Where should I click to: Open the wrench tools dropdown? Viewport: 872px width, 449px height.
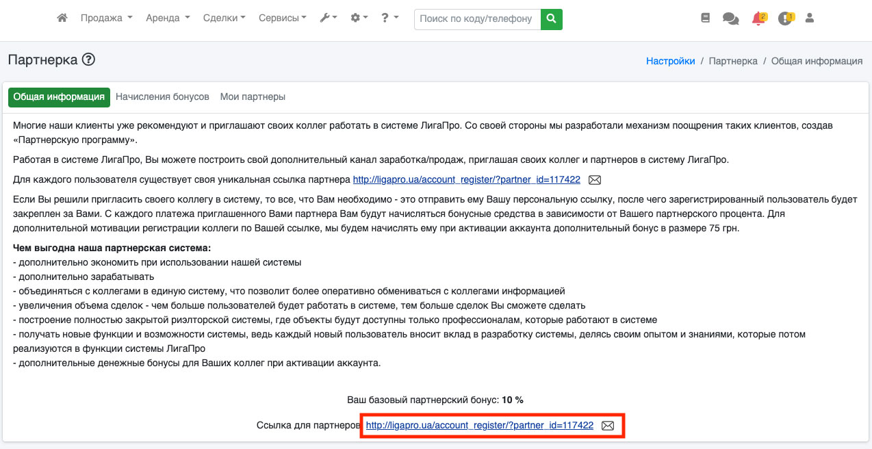[329, 18]
